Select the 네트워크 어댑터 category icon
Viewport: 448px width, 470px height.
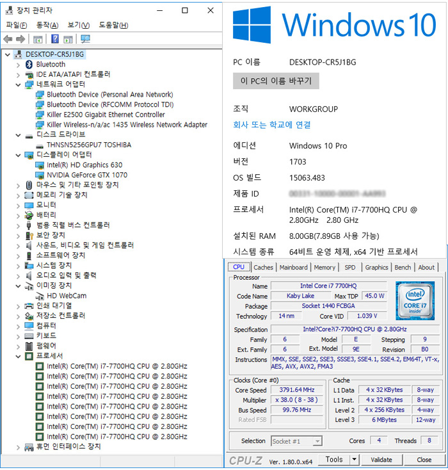(29, 85)
